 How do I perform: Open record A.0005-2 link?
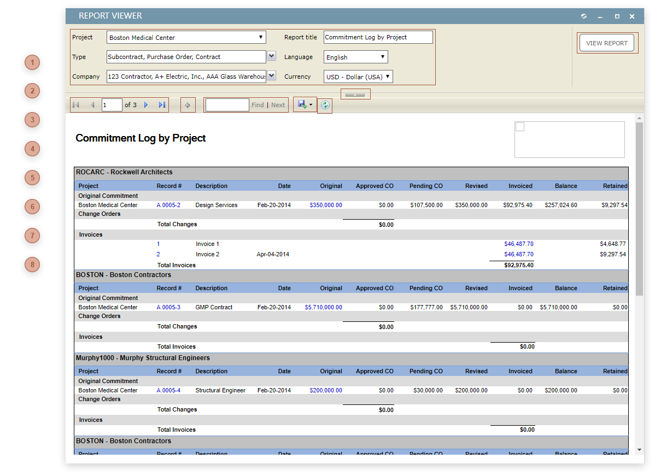point(168,205)
